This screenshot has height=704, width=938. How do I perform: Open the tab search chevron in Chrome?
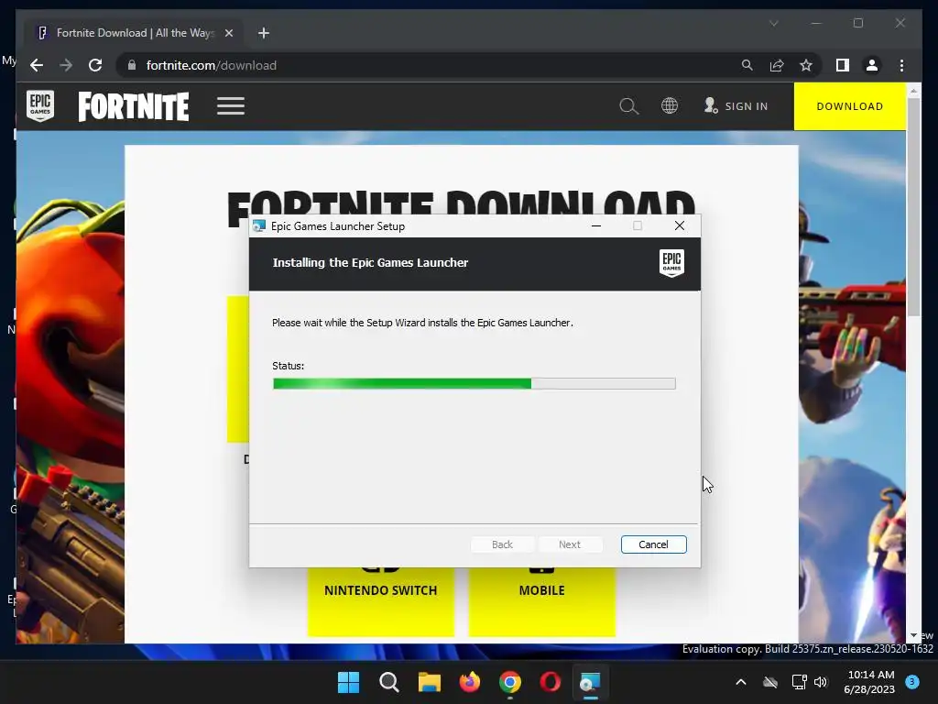[x=773, y=23]
